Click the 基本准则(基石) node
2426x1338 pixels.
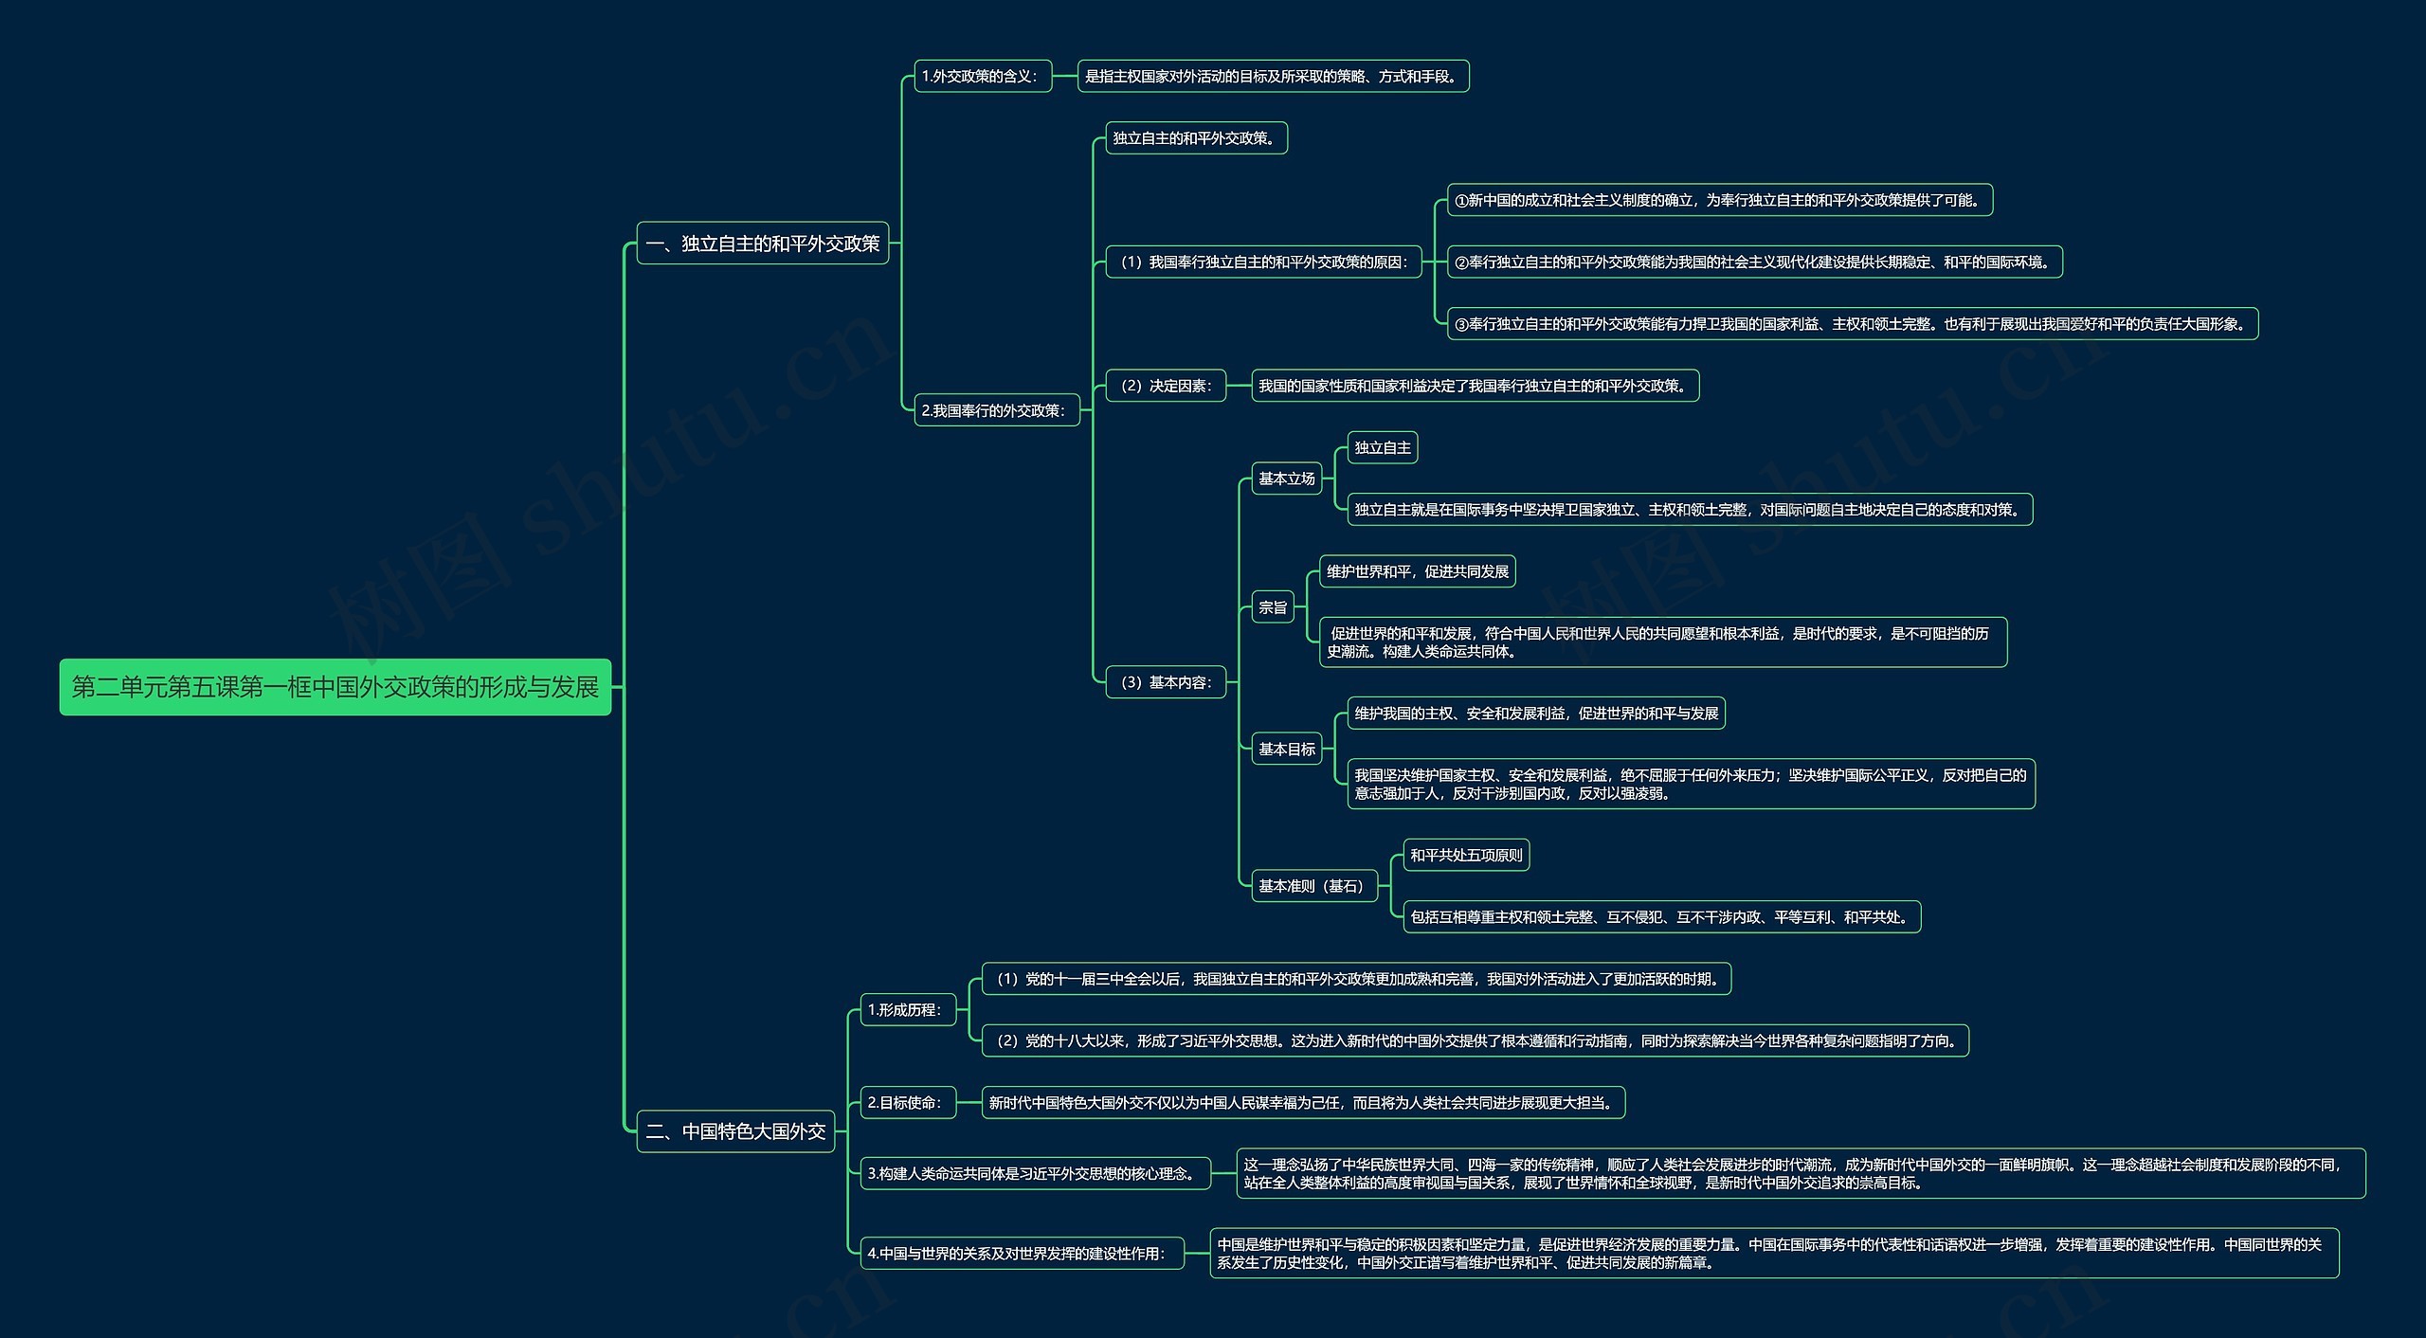[x=1313, y=886]
